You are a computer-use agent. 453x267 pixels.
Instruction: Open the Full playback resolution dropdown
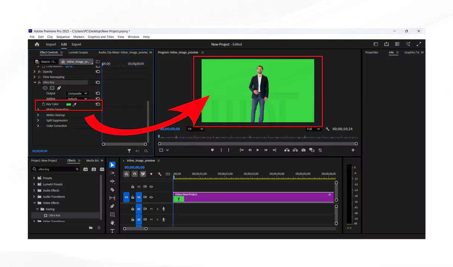click(x=313, y=129)
